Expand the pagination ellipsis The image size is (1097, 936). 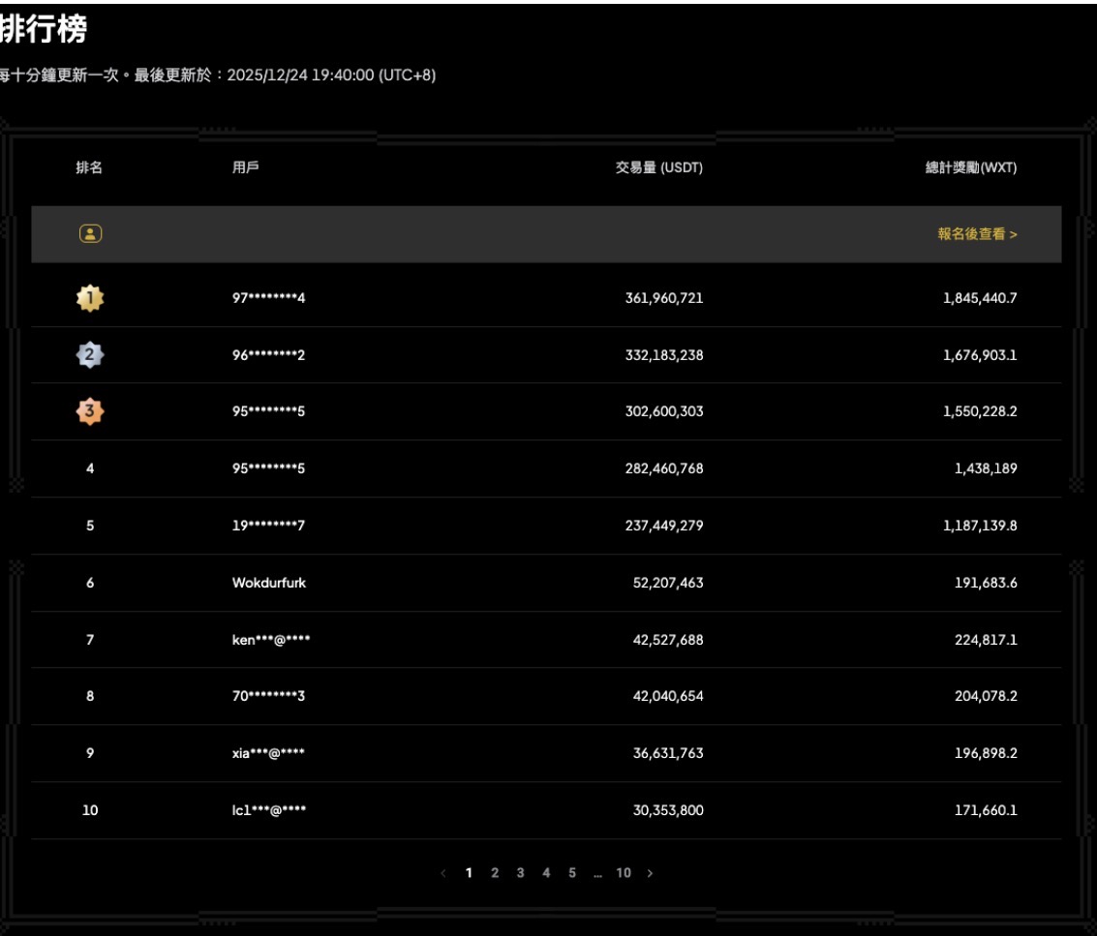pos(597,873)
